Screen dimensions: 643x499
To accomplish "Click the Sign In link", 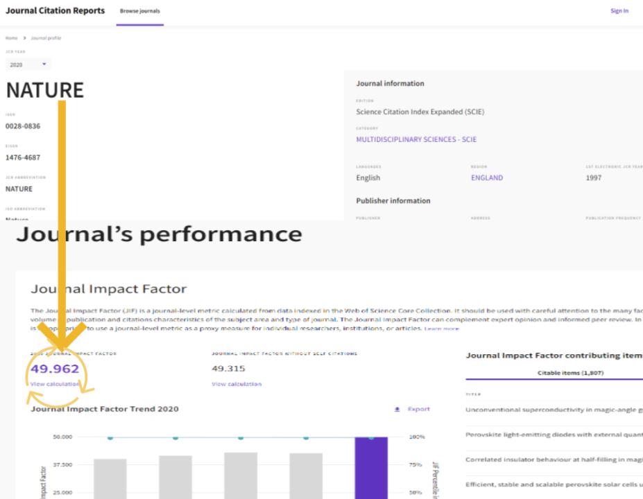I will point(619,11).
